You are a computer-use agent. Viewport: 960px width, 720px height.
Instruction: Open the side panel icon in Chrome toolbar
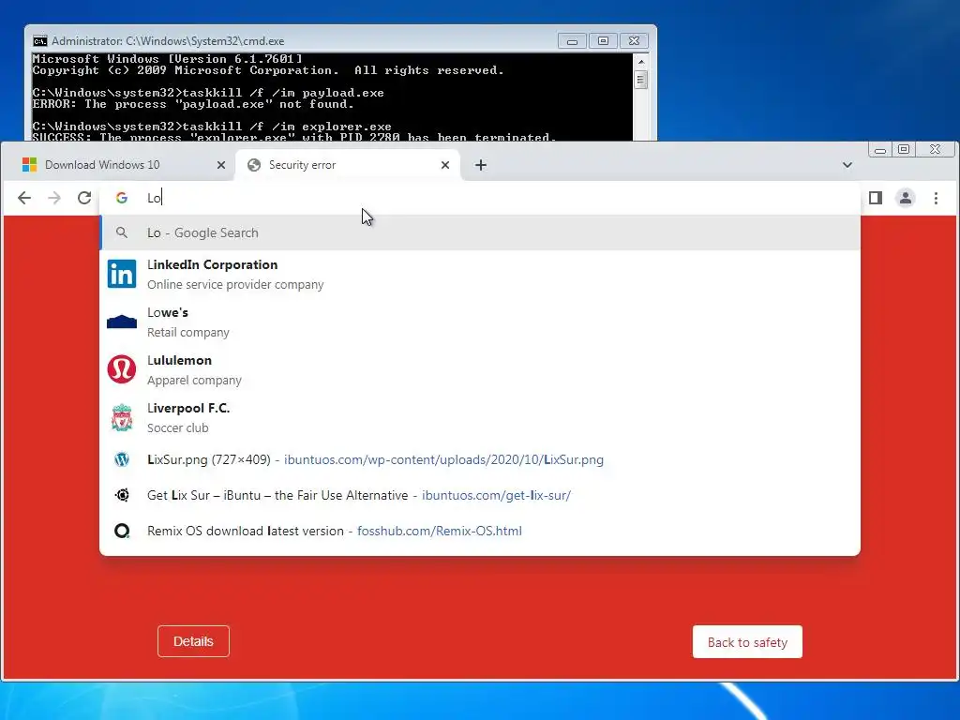(876, 198)
